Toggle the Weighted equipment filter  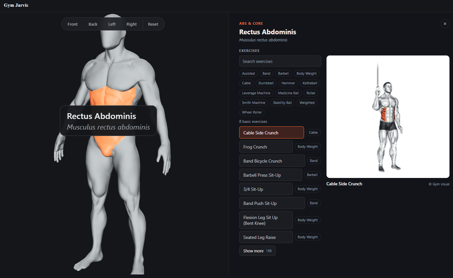pyautogui.click(x=307, y=103)
